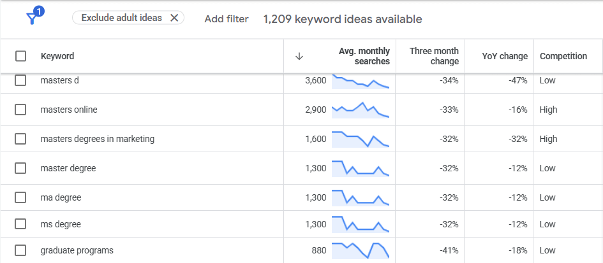The image size is (603, 263).
Task: Open trend sparkline for master degree
Action: click(361, 168)
